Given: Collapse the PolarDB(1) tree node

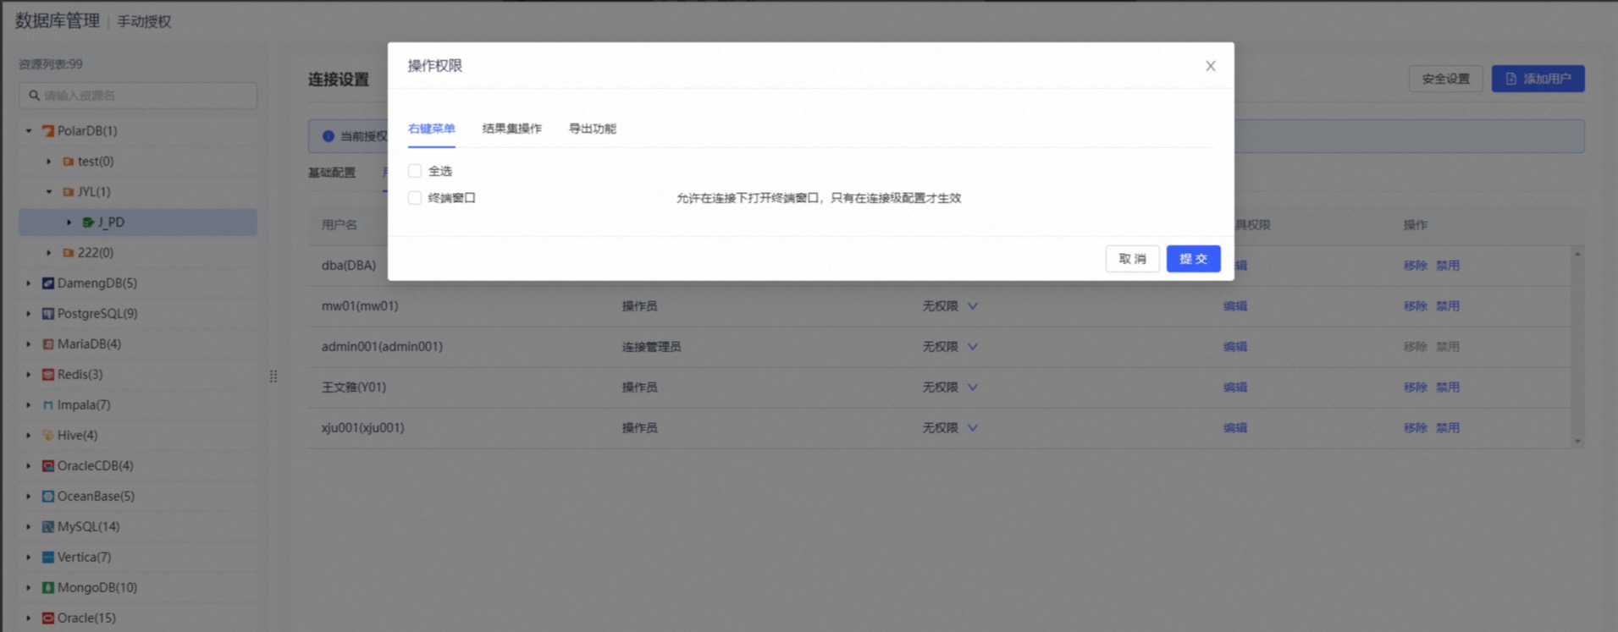Looking at the screenshot, I should (x=29, y=131).
